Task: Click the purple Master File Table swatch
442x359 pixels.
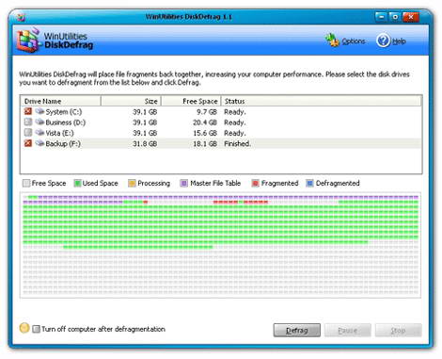Action: 184,183
